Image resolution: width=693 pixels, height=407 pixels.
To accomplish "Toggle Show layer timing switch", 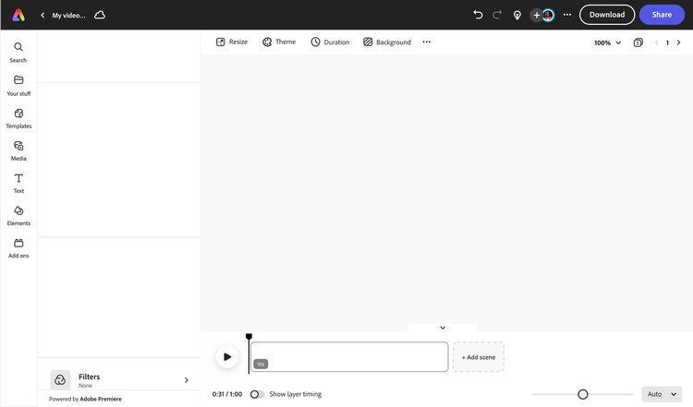I will click(258, 394).
